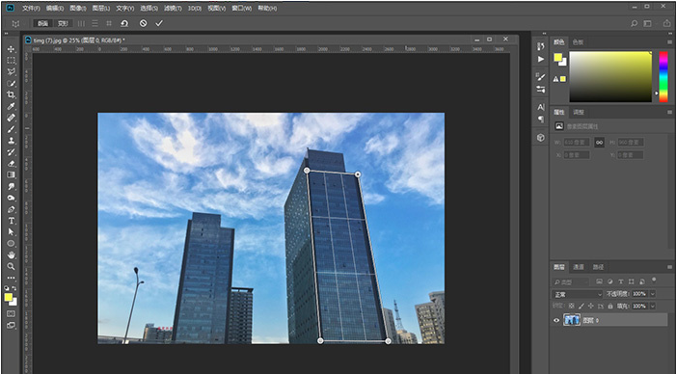Image resolution: width=676 pixels, height=374 pixels.
Task: Open the History panel icon
Action: pos(541,46)
